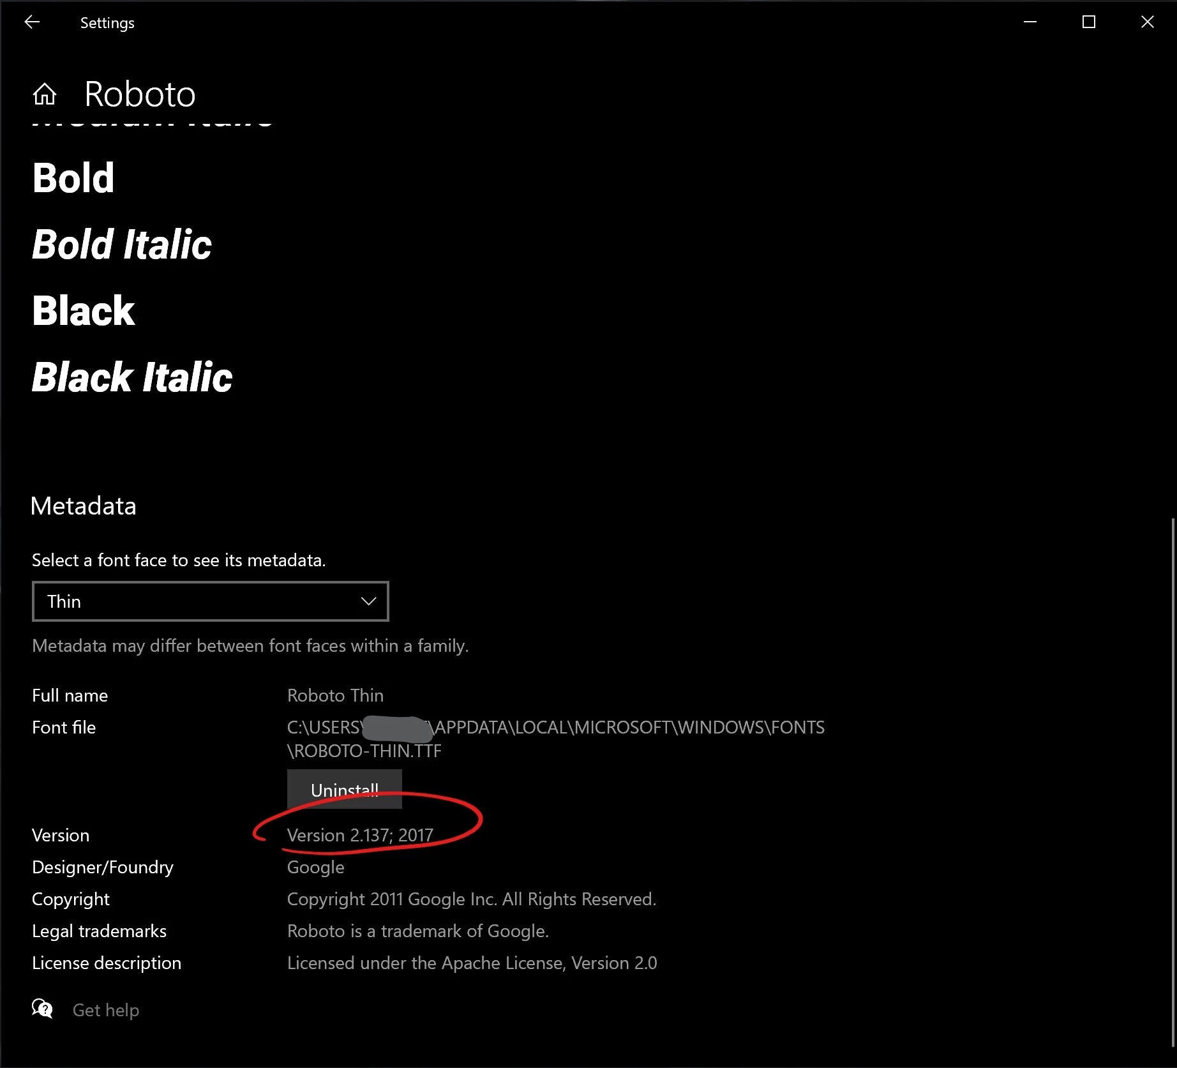Click the Metadata section heading

(84, 506)
